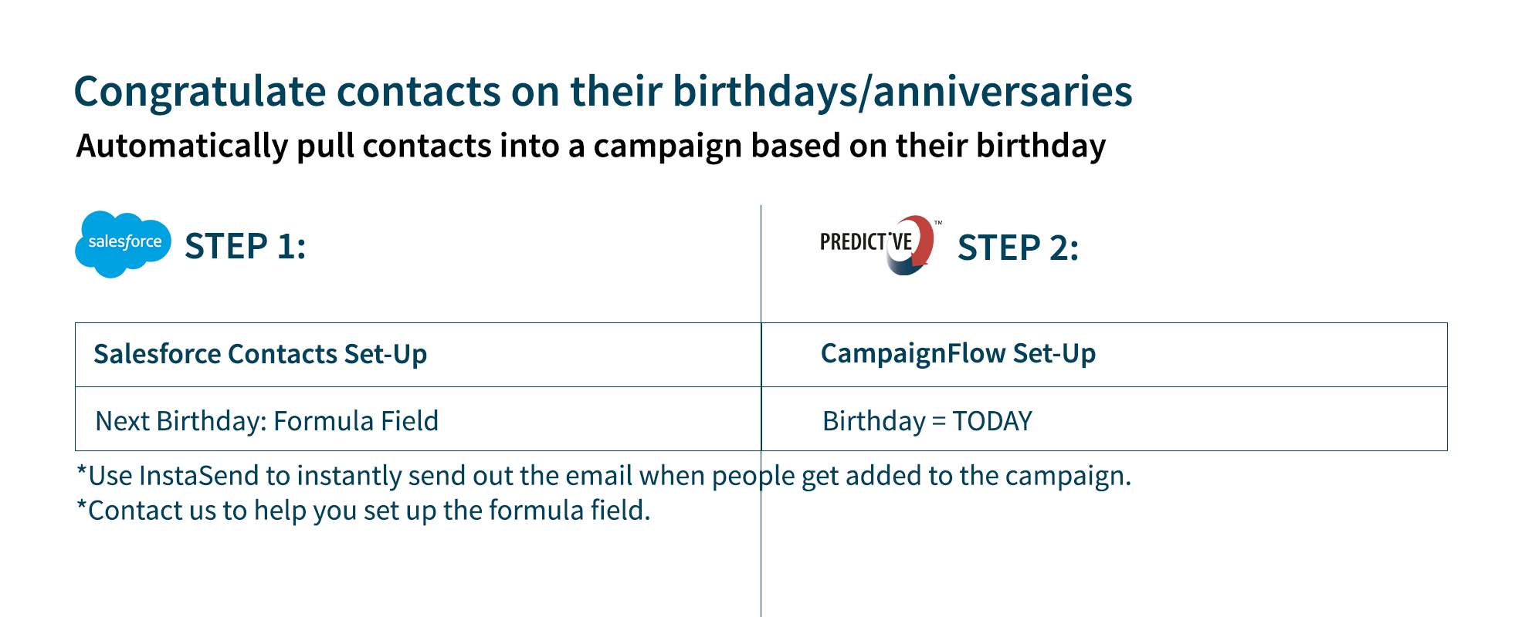Click the Contact us footnote text
The image size is (1522, 617).
click(x=363, y=511)
